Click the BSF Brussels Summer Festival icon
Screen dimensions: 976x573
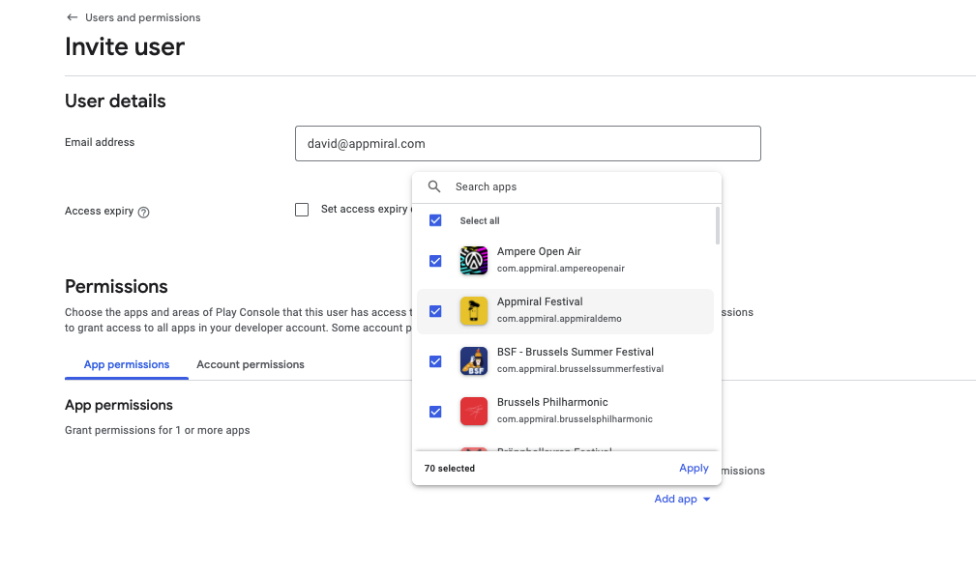coord(473,360)
